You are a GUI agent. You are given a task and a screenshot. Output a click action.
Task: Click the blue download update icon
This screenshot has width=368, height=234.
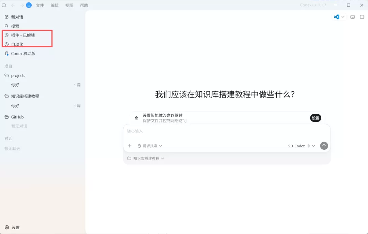[x=29, y=5]
